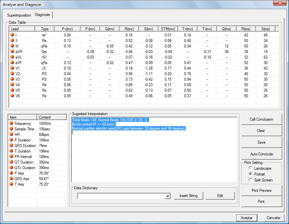Choose the Split Screen print option
Viewport: 289px width, 224px height.
(250, 180)
